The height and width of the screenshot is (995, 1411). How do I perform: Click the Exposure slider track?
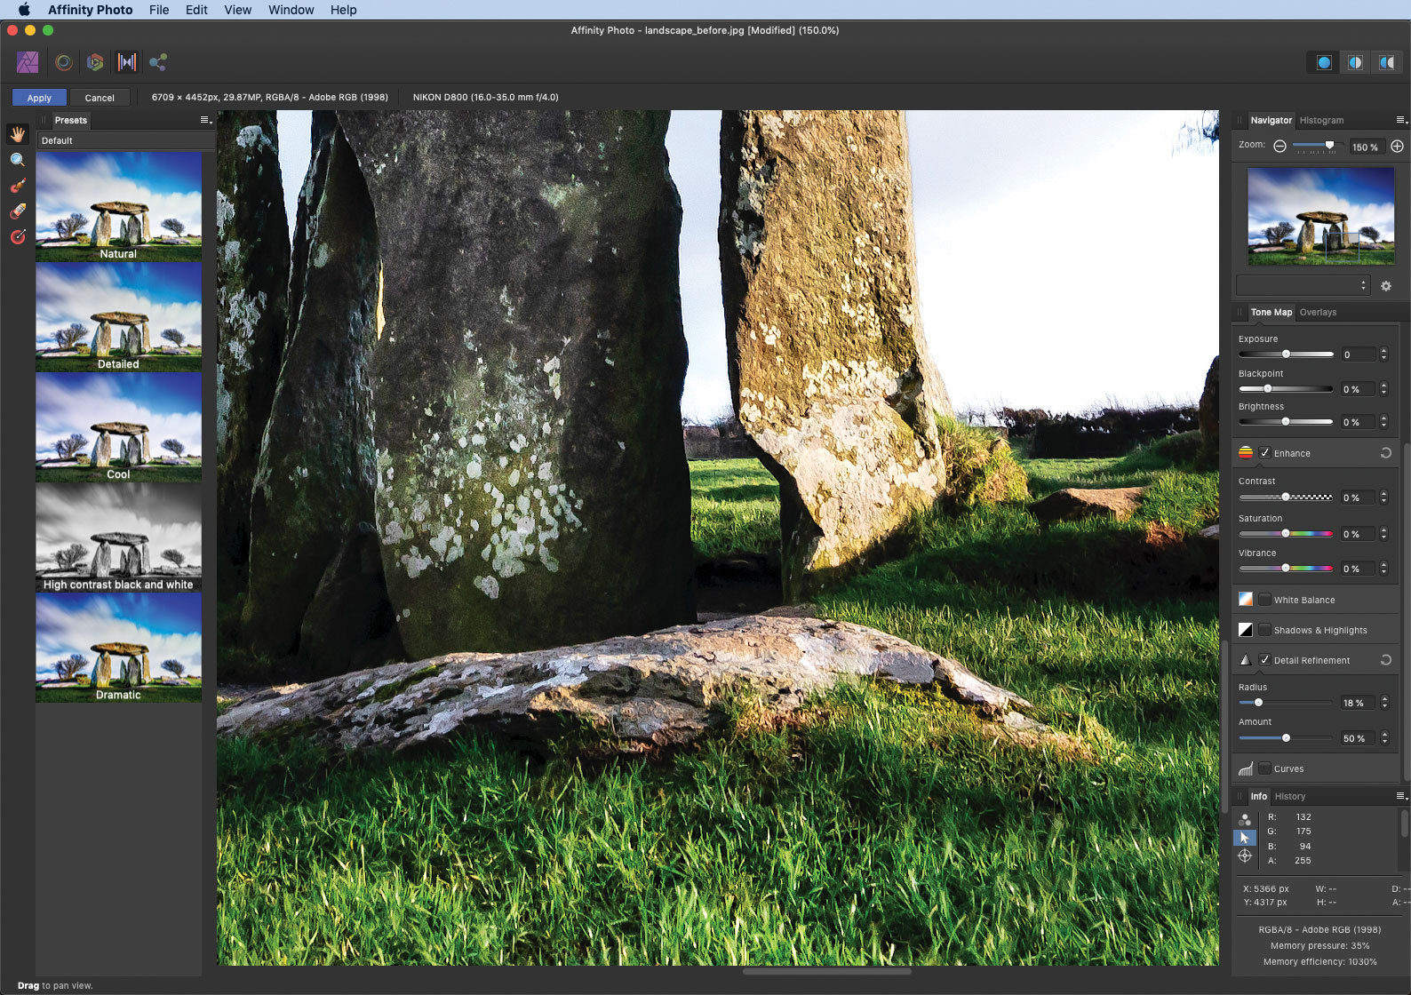(1286, 354)
